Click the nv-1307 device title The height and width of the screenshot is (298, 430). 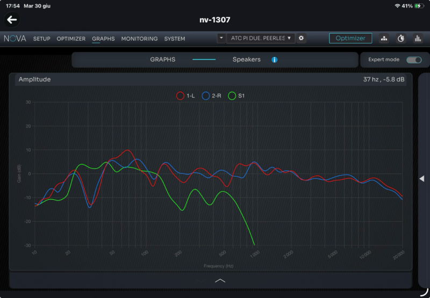[214, 20]
